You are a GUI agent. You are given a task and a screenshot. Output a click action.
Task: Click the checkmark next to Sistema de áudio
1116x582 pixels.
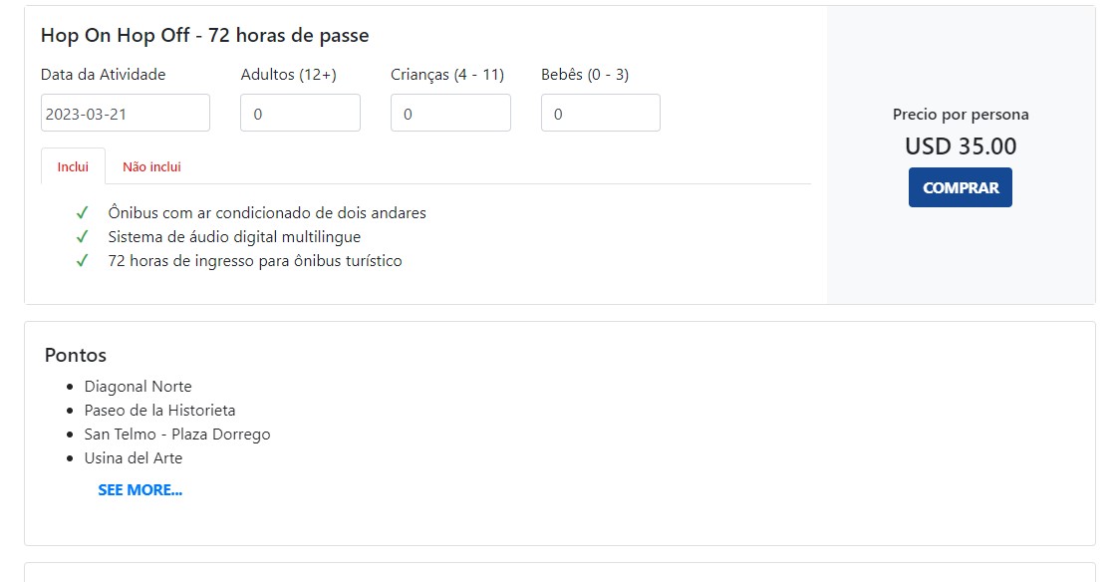coord(82,237)
